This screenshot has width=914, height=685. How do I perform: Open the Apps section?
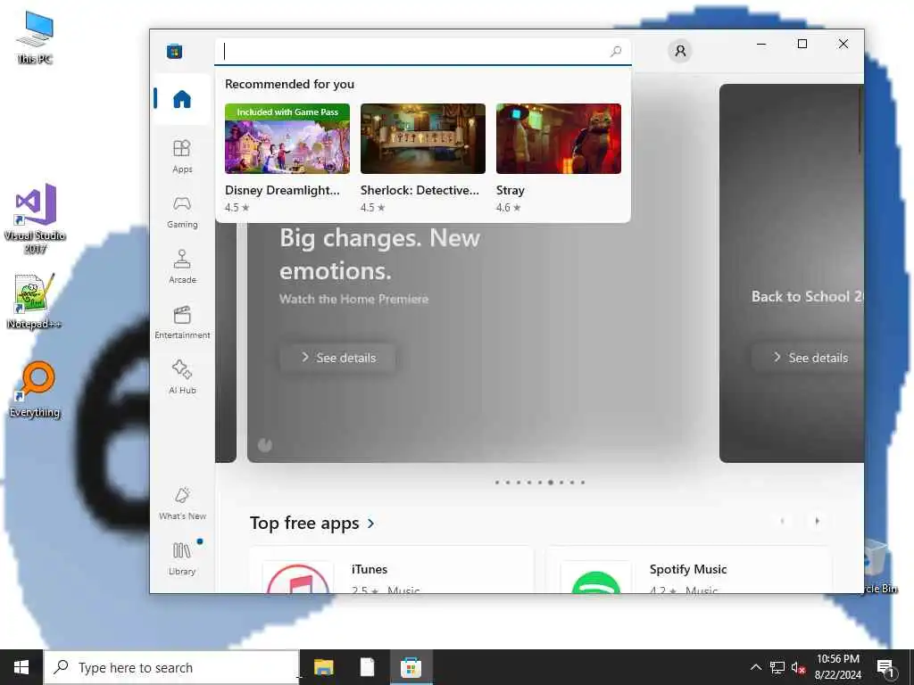(182, 156)
